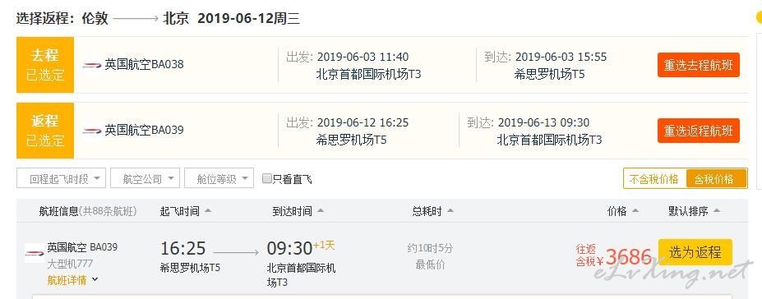Image resolution: width=762 pixels, height=299 pixels.
Task: Sort by departure time arrow
Action: [208, 211]
